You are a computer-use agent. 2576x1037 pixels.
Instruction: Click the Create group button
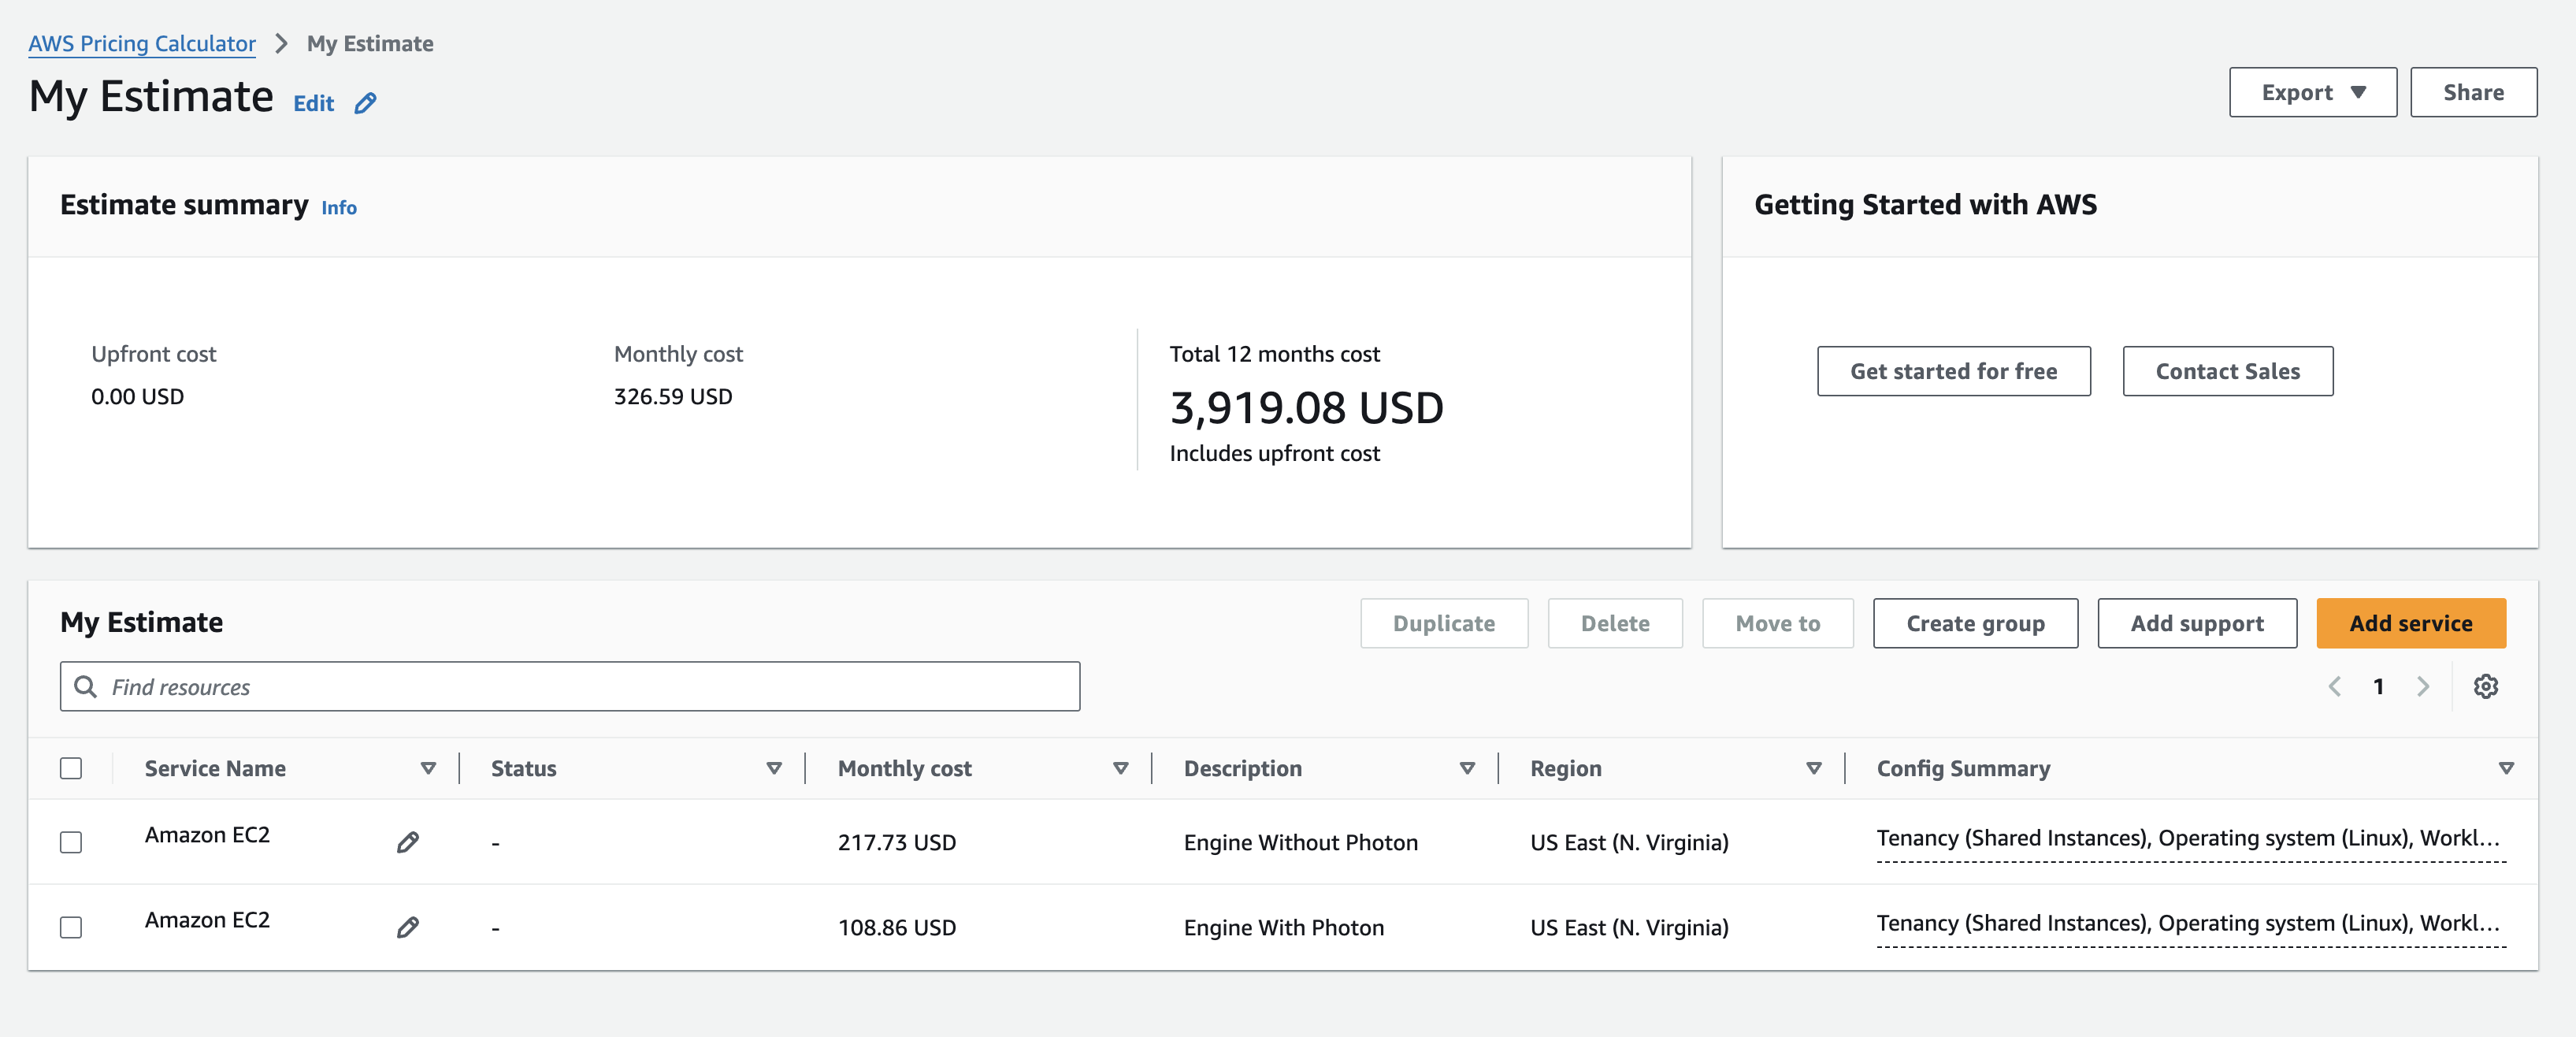[1975, 623]
